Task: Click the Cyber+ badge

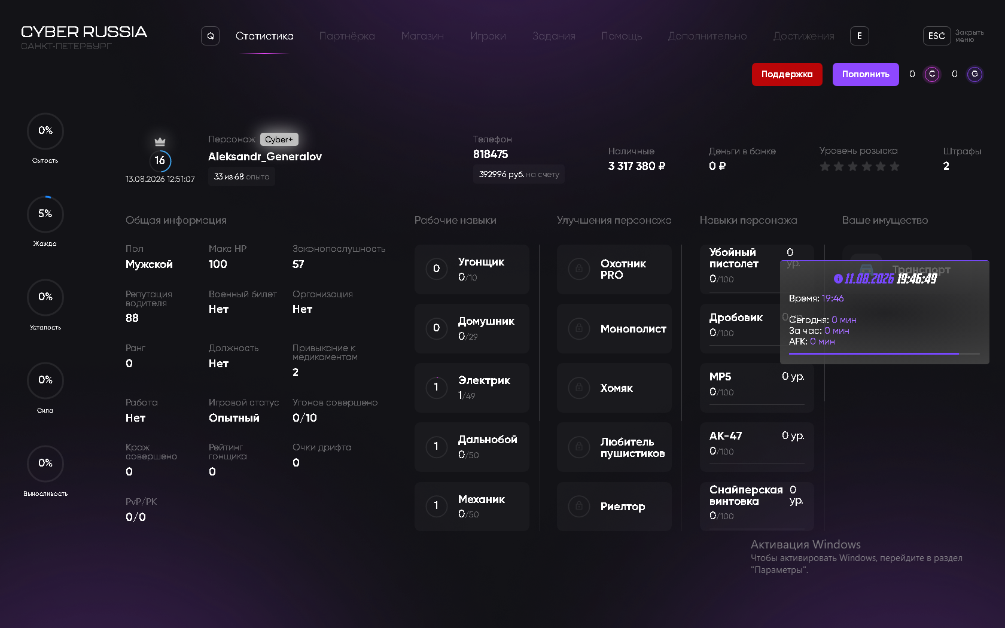Action: (279, 139)
